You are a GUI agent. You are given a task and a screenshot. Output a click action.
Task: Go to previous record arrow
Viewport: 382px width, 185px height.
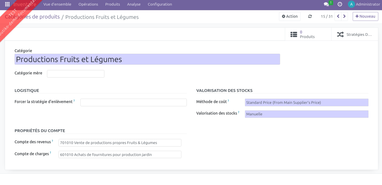(x=338, y=16)
